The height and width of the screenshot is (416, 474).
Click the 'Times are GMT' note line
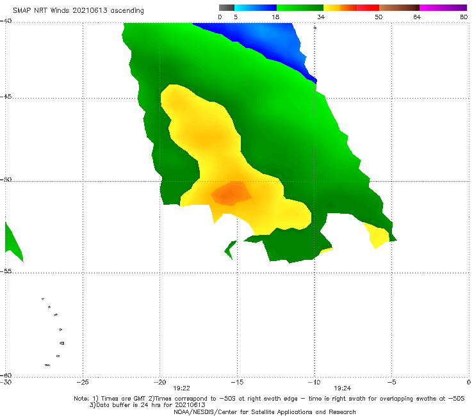coord(269,399)
